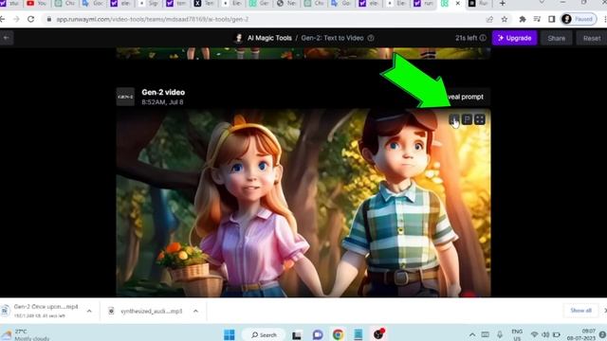
Task: Switch to the X (Twitter) browser tab
Action: (205, 4)
